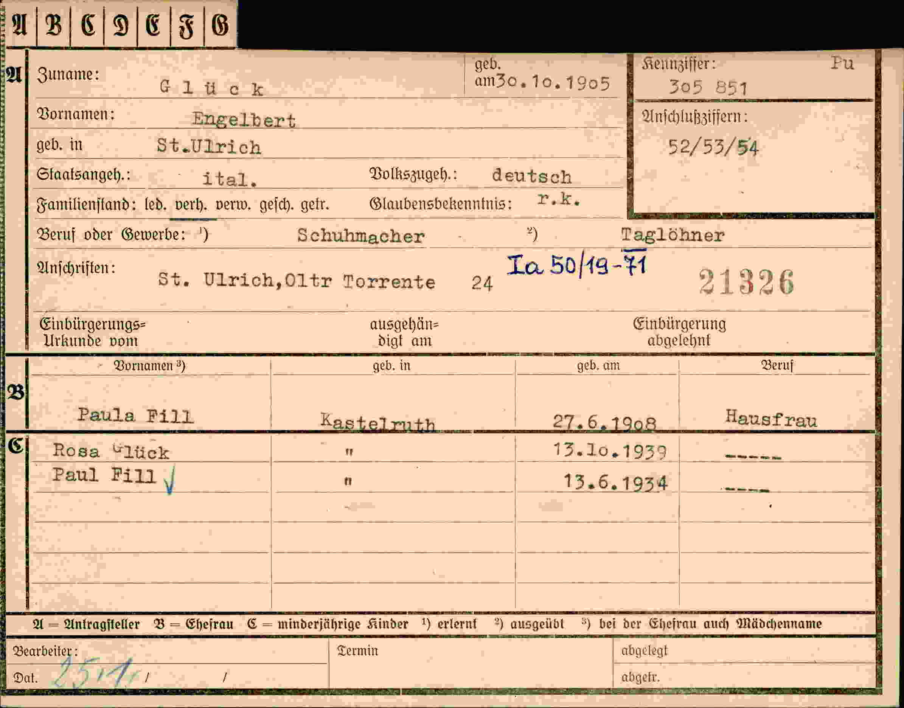Click the 'Termin' field label
Image resolution: width=904 pixels, height=708 pixels.
coord(357,651)
